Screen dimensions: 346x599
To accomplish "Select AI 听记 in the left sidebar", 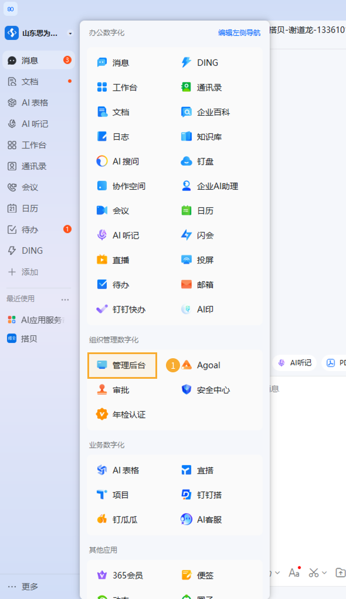I will (x=39, y=124).
